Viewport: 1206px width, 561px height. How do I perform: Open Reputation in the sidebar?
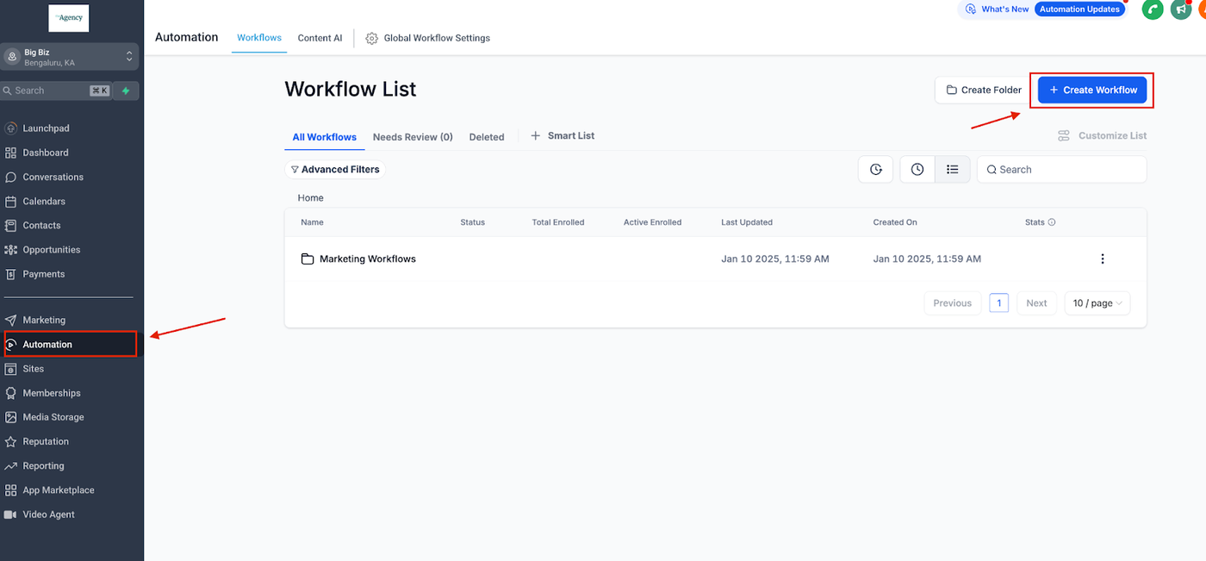pos(46,441)
